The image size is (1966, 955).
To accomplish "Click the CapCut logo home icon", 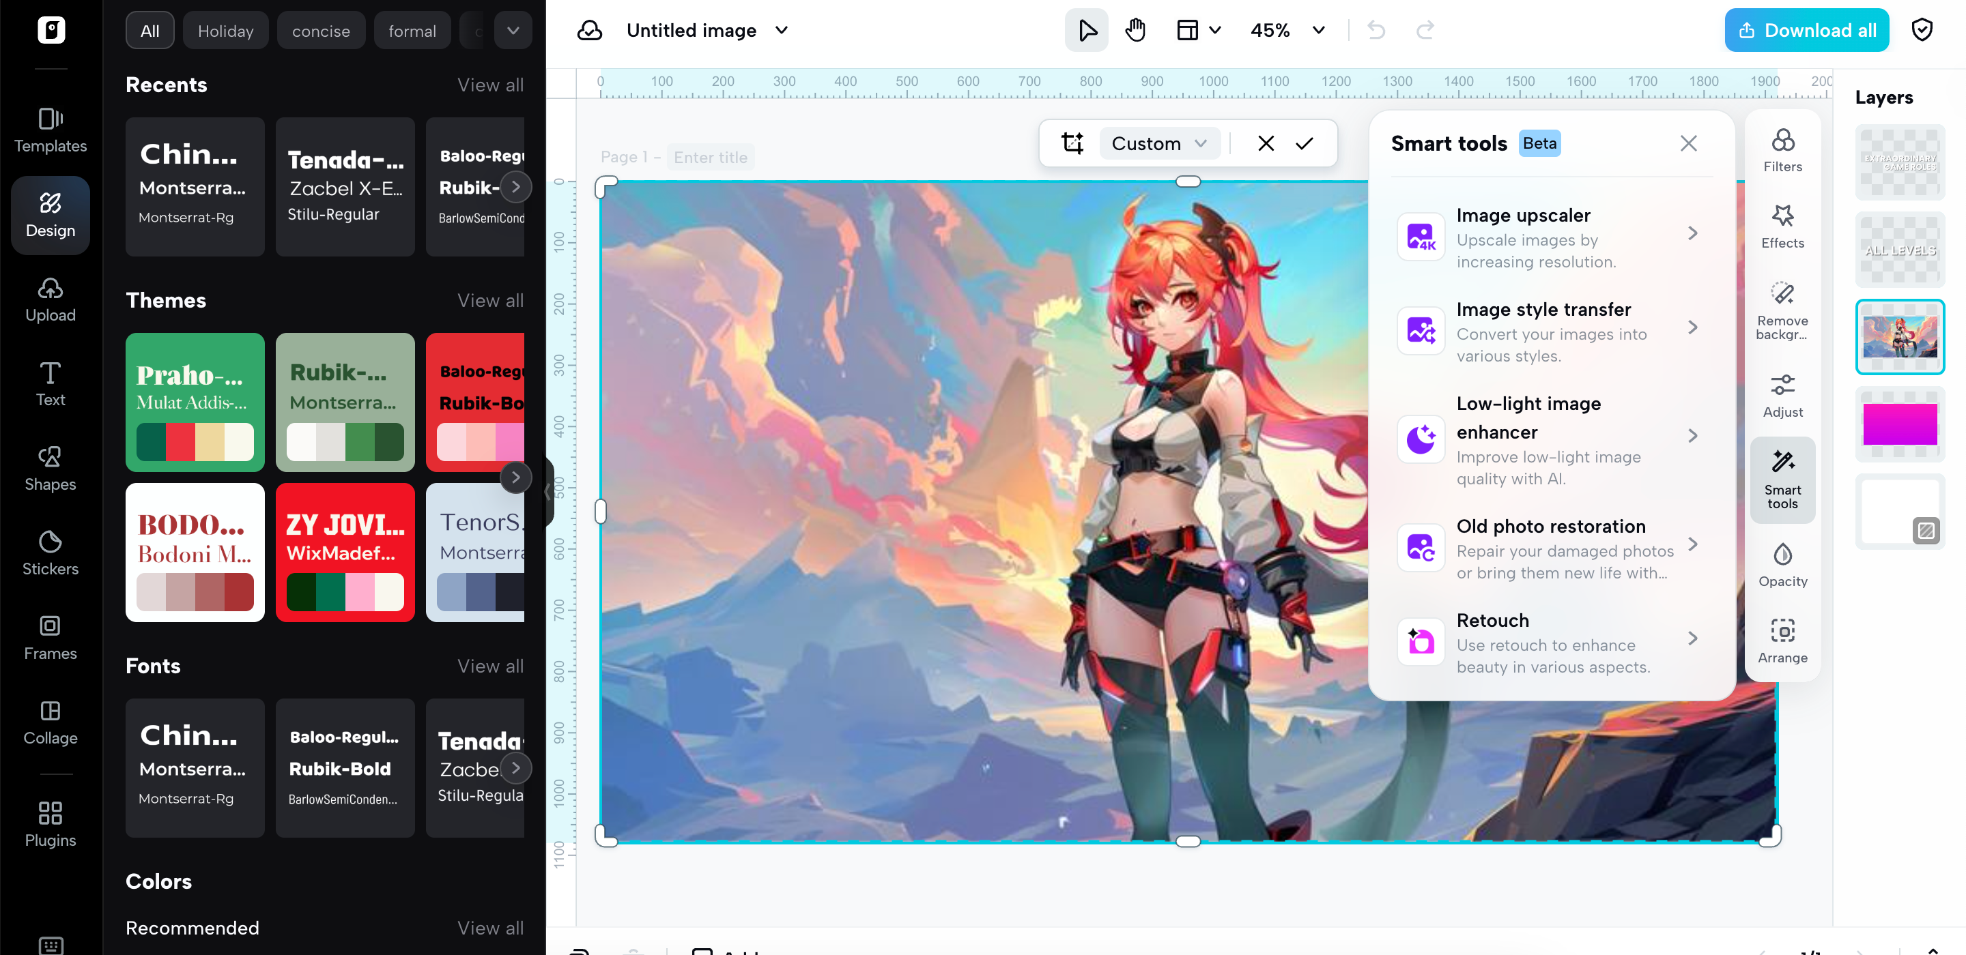I will click(x=51, y=31).
